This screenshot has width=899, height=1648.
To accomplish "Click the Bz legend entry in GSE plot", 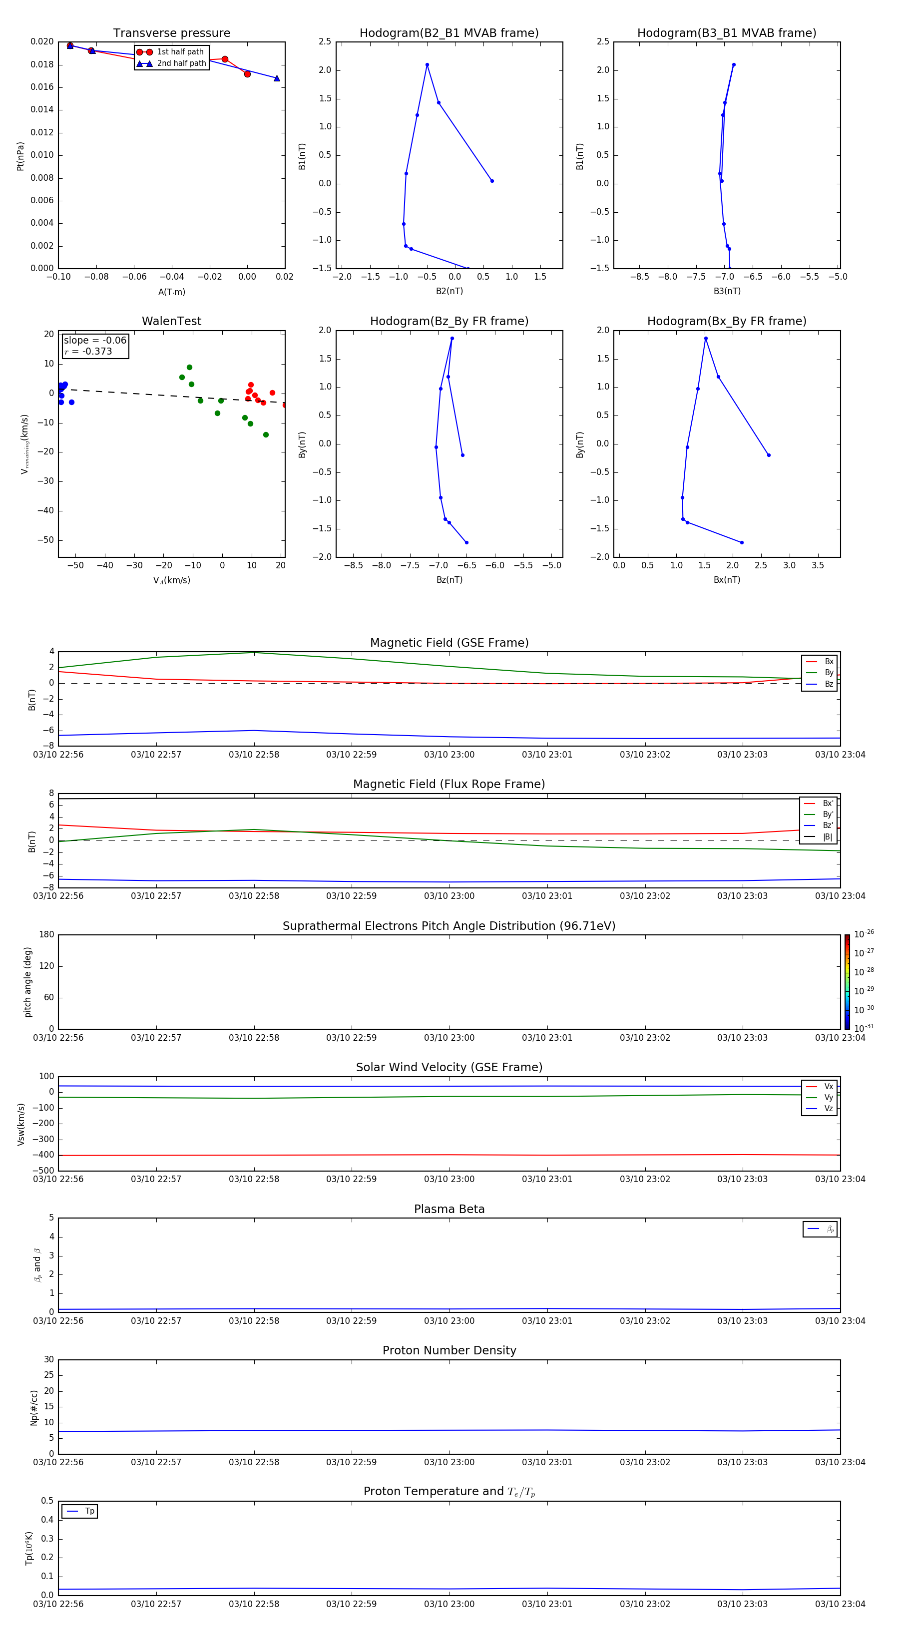I will (x=820, y=685).
